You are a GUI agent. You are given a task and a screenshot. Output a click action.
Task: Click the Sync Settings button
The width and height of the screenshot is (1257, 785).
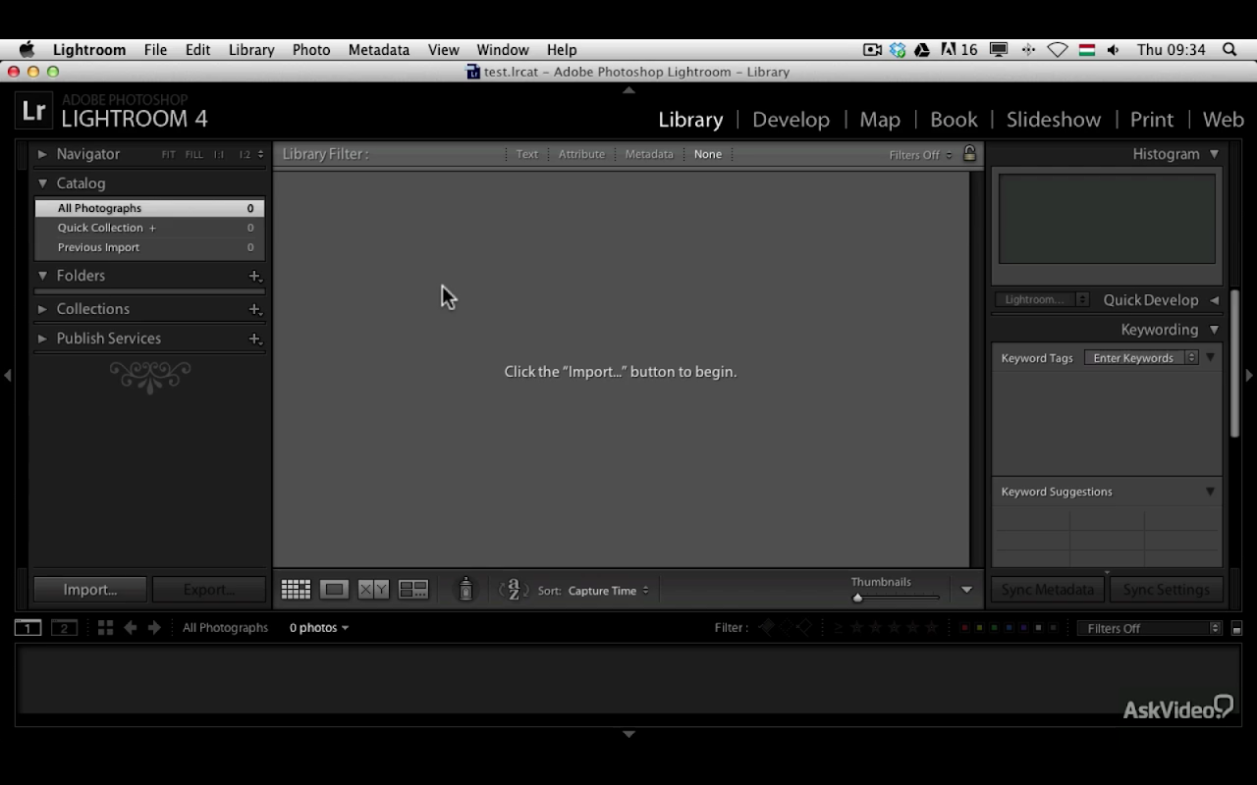click(x=1167, y=590)
